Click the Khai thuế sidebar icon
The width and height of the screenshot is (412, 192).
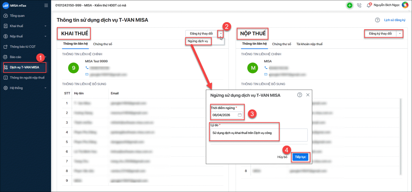5,26
